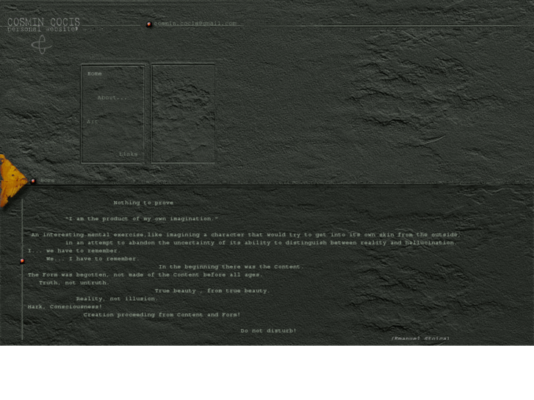This screenshot has width=534, height=400.
Task: Click the line 'Reality, not illusion.'
Action: pyautogui.click(x=117, y=299)
